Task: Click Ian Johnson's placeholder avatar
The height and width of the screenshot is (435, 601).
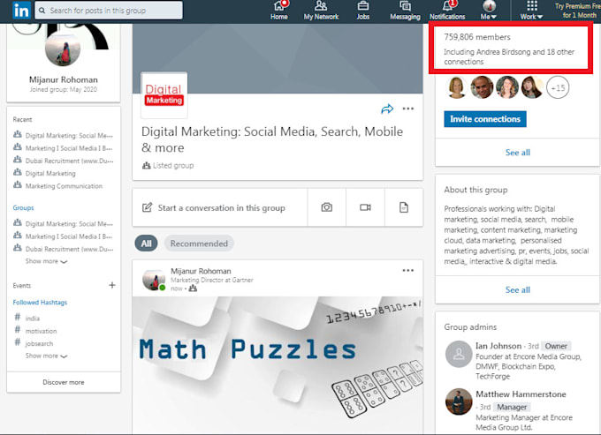Action: tap(459, 355)
